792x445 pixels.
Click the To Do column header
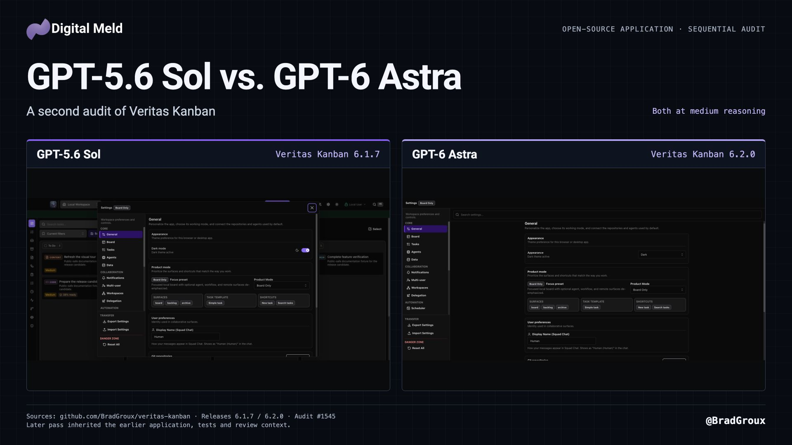click(52, 246)
